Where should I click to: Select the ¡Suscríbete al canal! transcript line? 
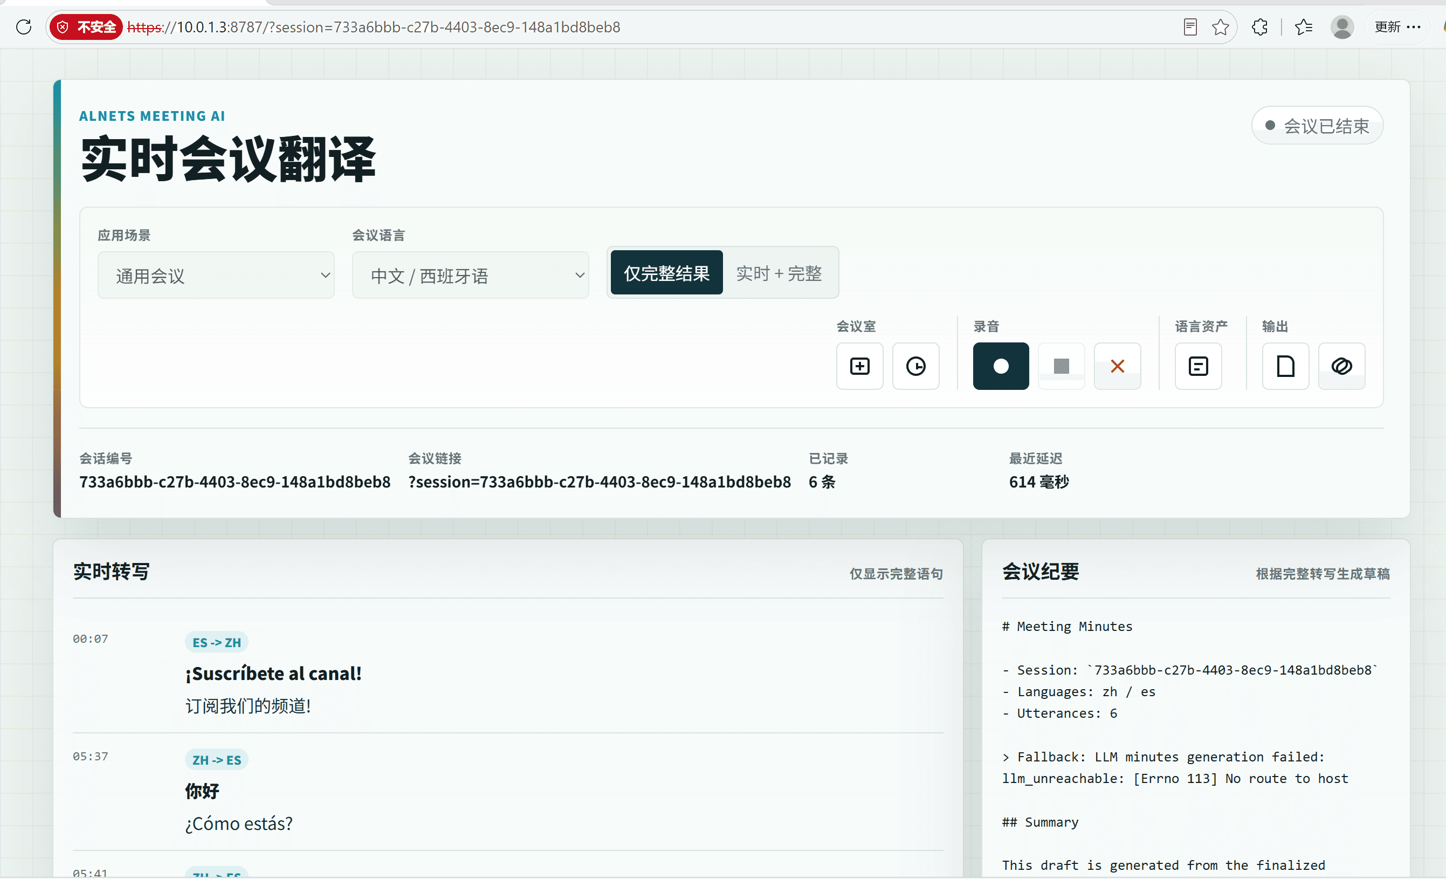pos(273,674)
